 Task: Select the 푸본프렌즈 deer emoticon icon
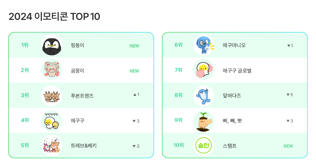pos(52,96)
